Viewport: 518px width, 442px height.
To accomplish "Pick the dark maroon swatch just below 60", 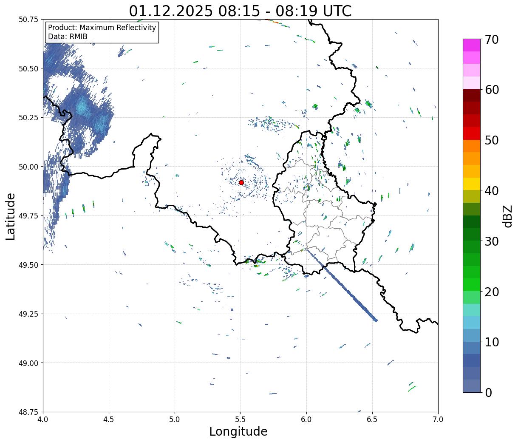I will [x=472, y=96].
